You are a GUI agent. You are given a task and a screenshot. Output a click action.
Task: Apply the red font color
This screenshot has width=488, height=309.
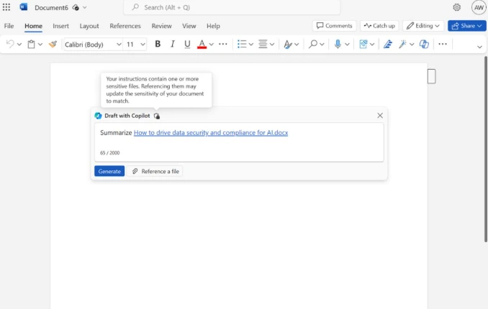pos(202,44)
